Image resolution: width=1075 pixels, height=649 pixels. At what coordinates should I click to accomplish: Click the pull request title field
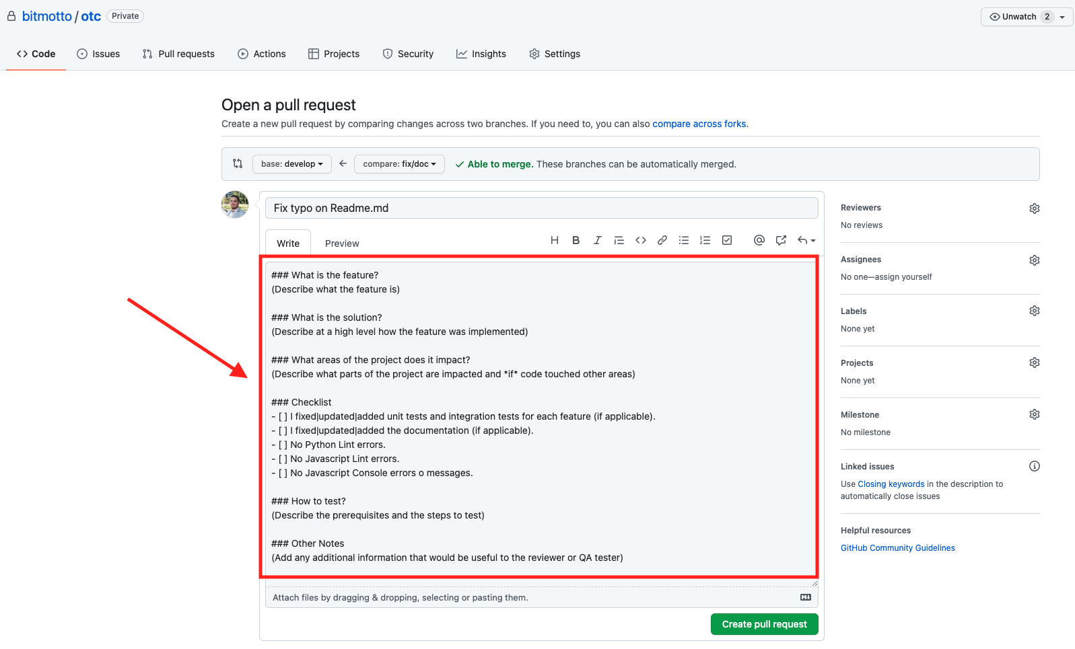pos(542,208)
